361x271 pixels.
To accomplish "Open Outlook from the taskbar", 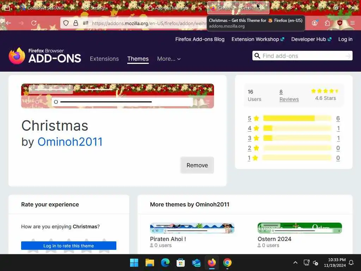I will 196,263.
